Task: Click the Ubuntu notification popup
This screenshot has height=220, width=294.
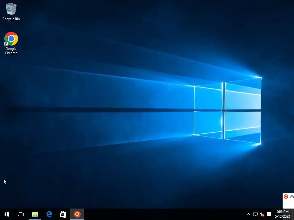Action: click(x=288, y=201)
